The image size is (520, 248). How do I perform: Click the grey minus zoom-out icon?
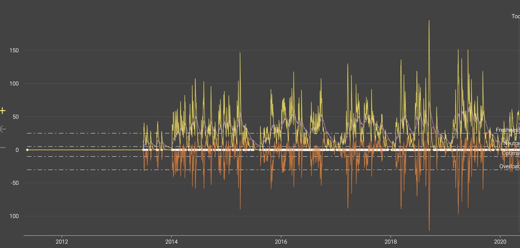[3, 148]
